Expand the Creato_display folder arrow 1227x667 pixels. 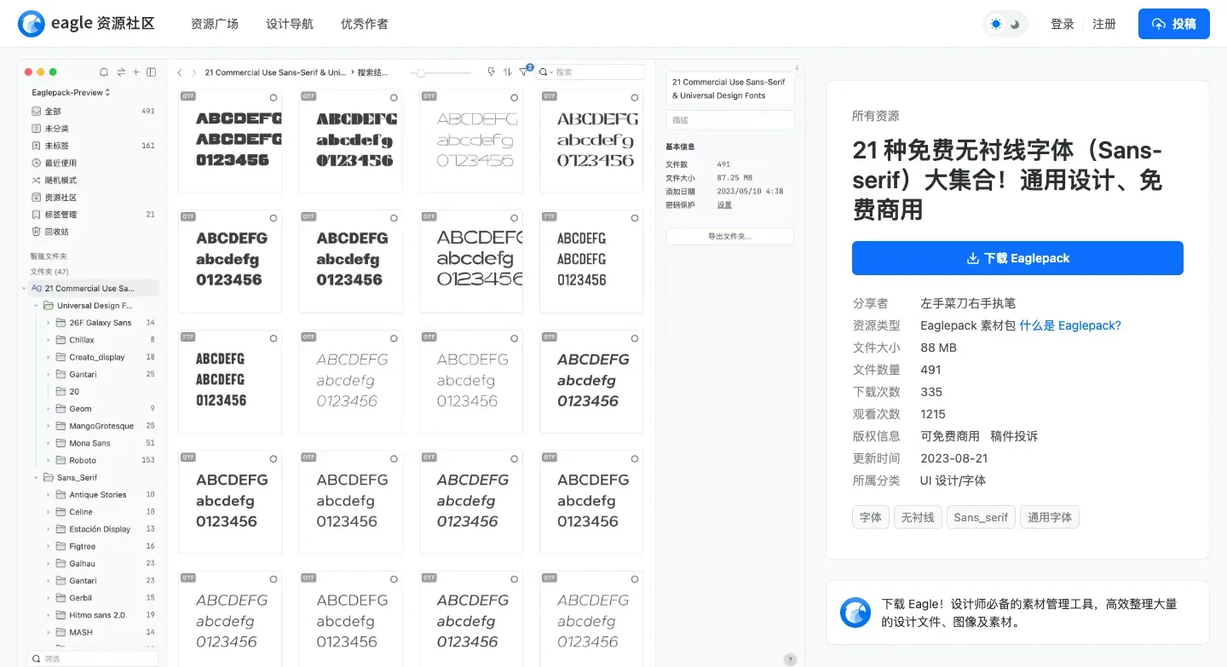pos(49,357)
